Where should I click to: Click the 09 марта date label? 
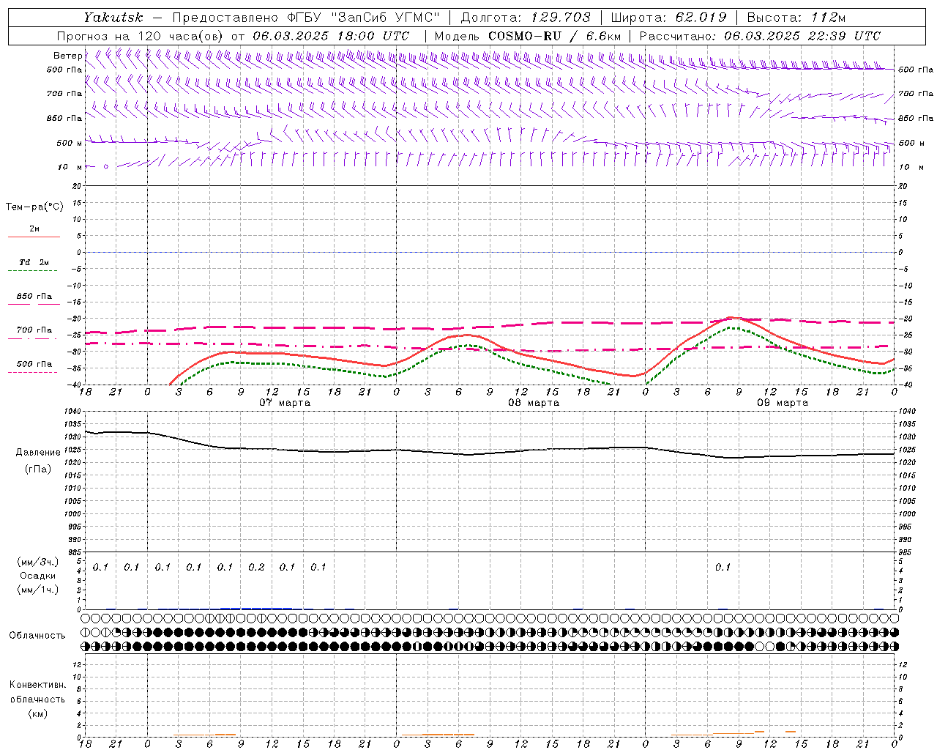(x=783, y=403)
